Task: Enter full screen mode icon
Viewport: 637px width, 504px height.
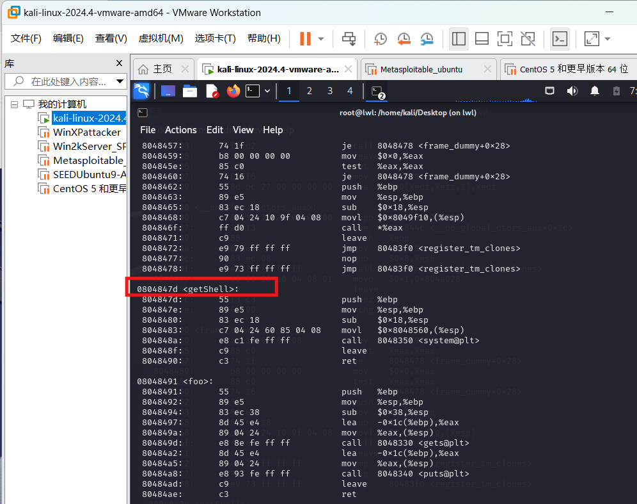Action: [505, 38]
